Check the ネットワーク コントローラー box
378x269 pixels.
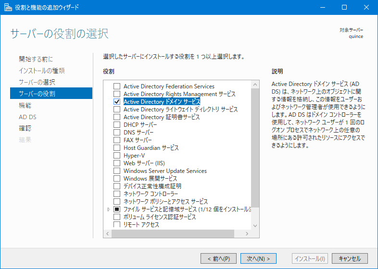tap(117, 194)
